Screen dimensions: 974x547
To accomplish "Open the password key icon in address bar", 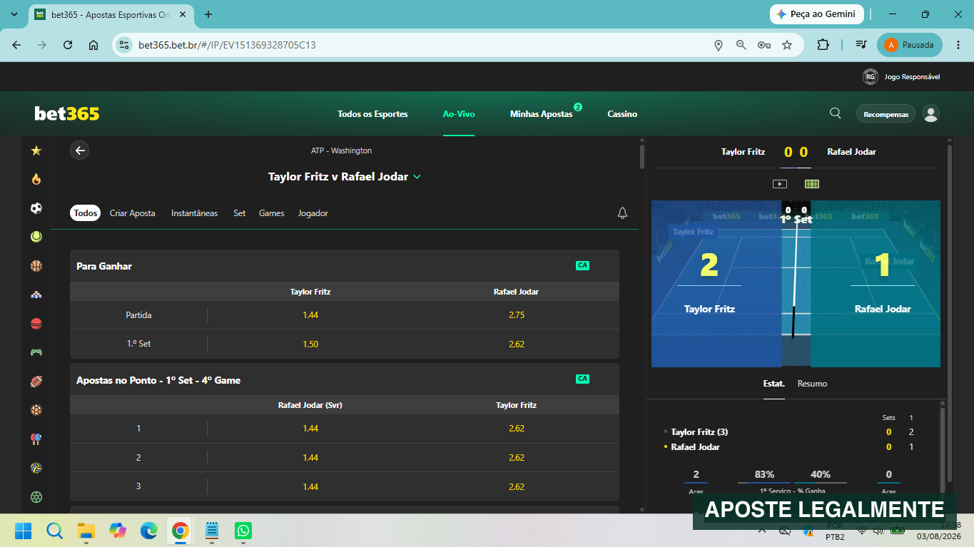I will (x=764, y=45).
